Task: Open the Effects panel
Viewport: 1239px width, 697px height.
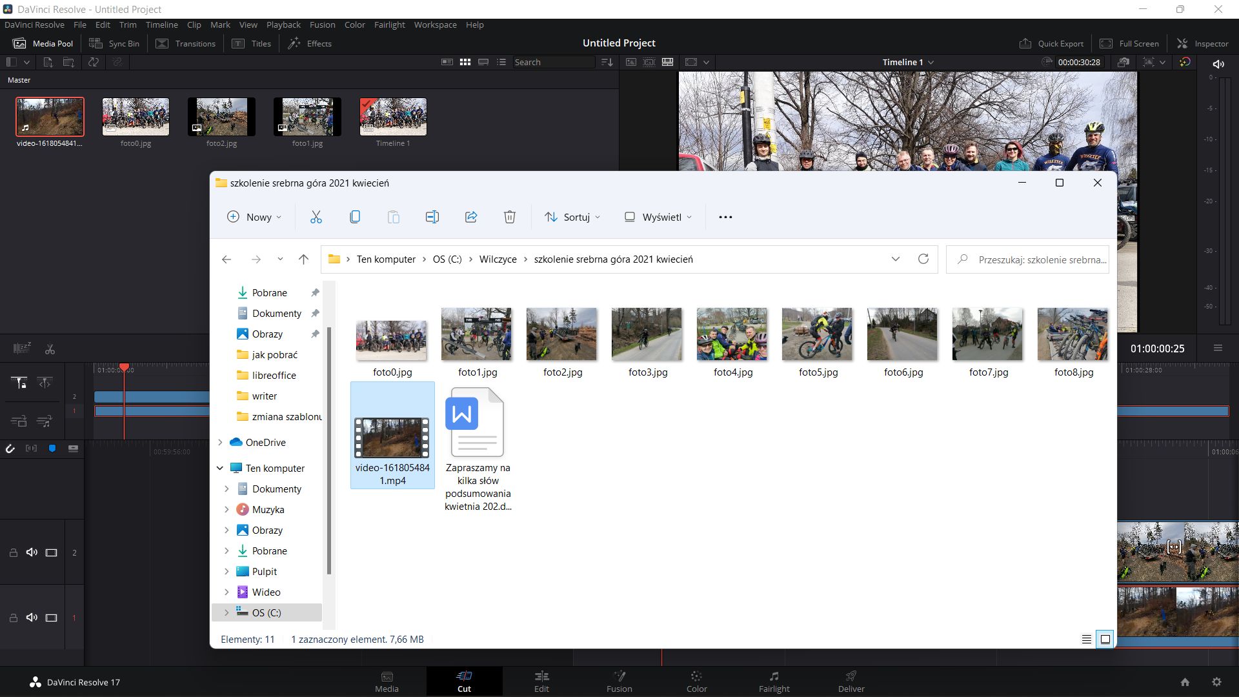Action: (310, 43)
